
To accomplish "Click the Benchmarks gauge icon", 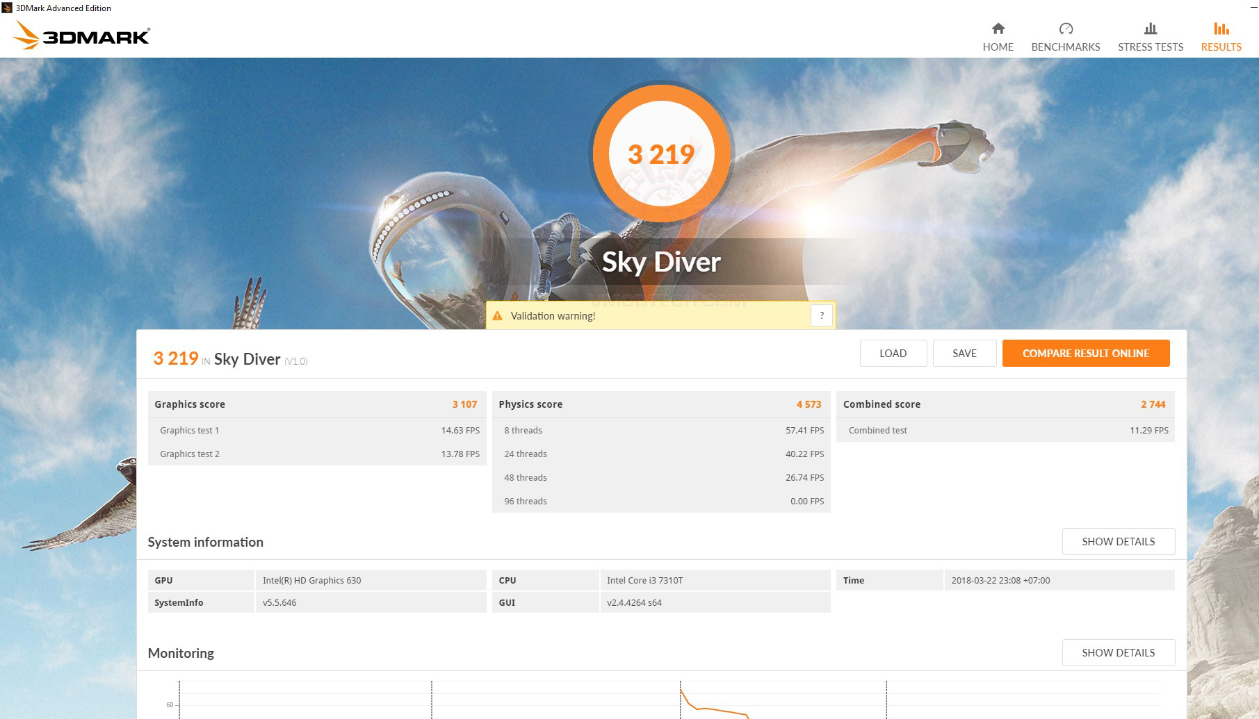I will 1066,28.
